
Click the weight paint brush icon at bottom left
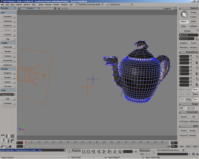coord(6,146)
